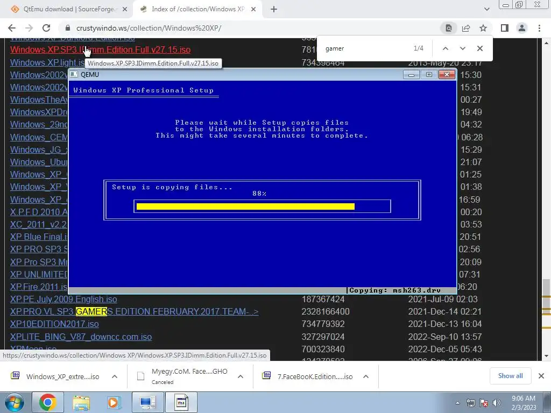Screen dimensions: 551x413
Task: Jump to next find result
Action: (462, 48)
